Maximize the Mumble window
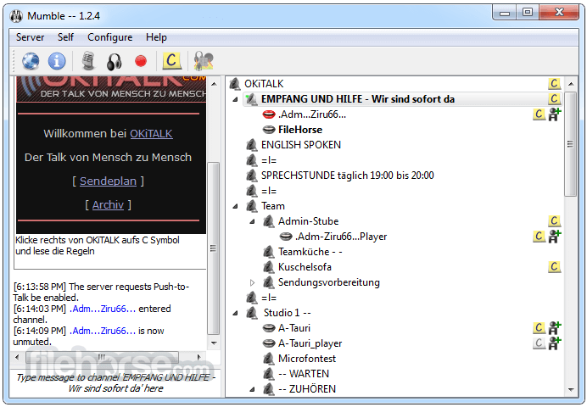This screenshot has width=587, height=407. [528, 13]
